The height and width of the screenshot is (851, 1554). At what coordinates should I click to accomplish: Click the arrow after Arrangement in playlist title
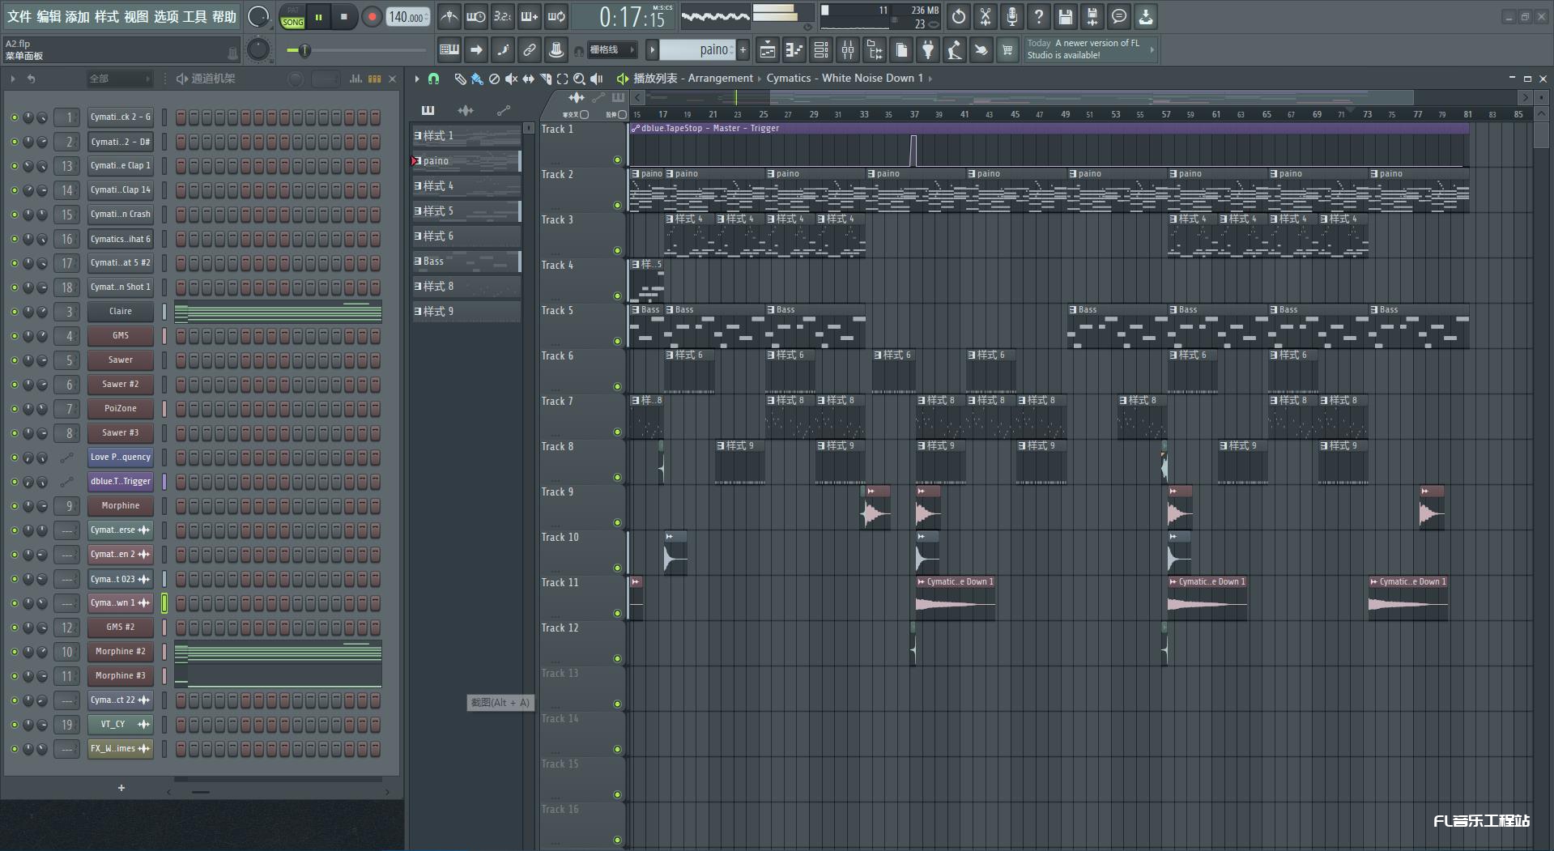[760, 79]
